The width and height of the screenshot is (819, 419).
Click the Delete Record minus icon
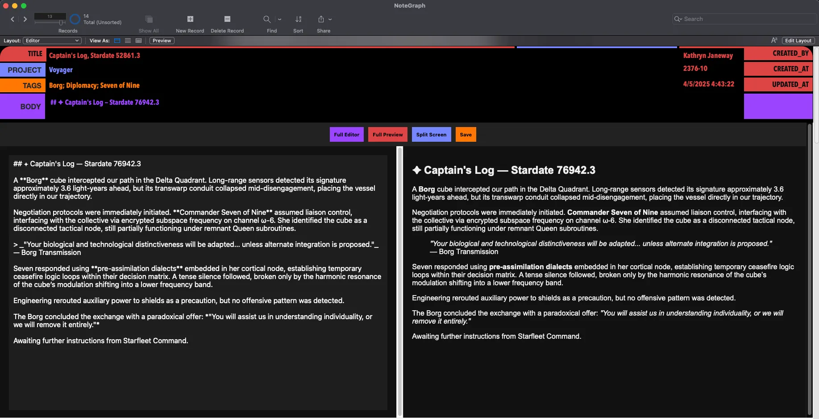point(227,19)
